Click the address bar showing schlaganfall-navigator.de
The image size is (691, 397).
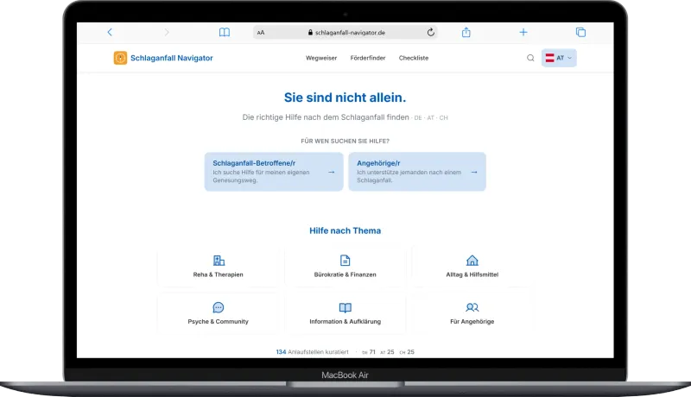click(x=345, y=33)
